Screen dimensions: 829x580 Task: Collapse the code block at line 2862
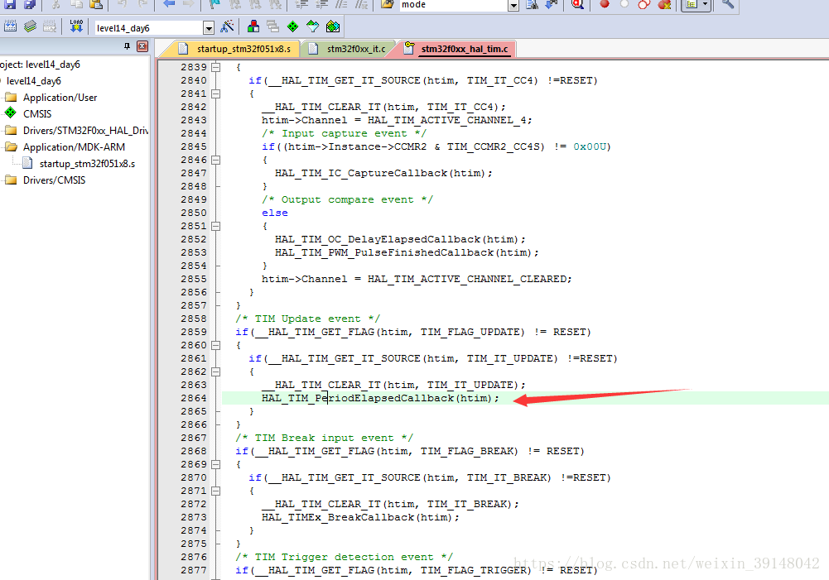215,371
